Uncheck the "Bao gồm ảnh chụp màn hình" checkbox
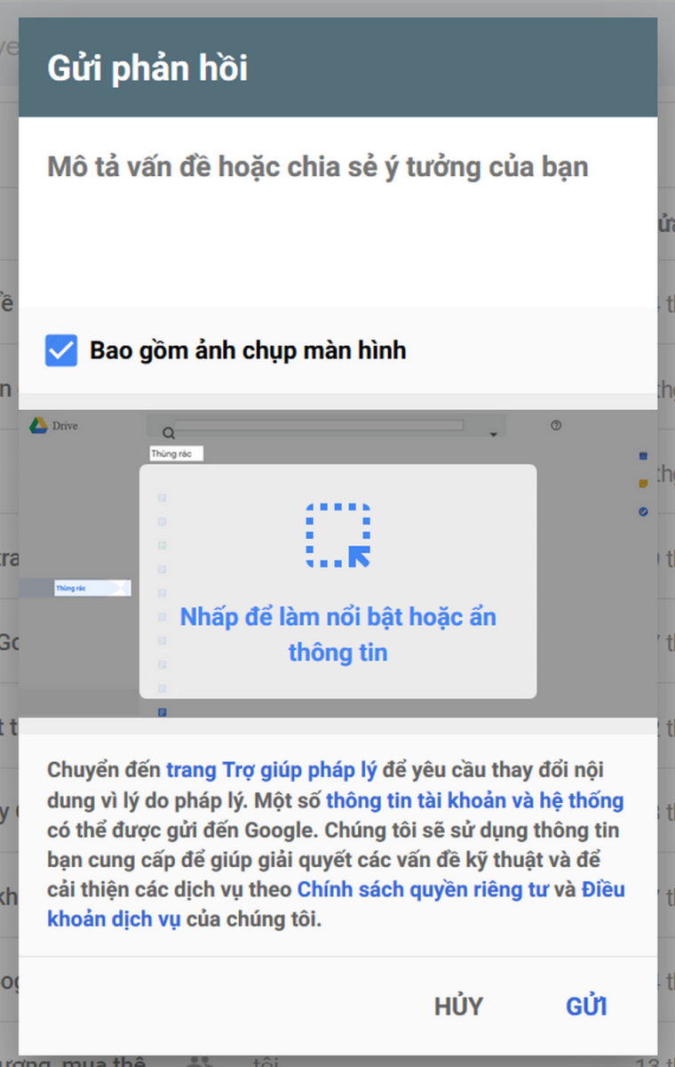The height and width of the screenshot is (1067, 675). (61, 350)
